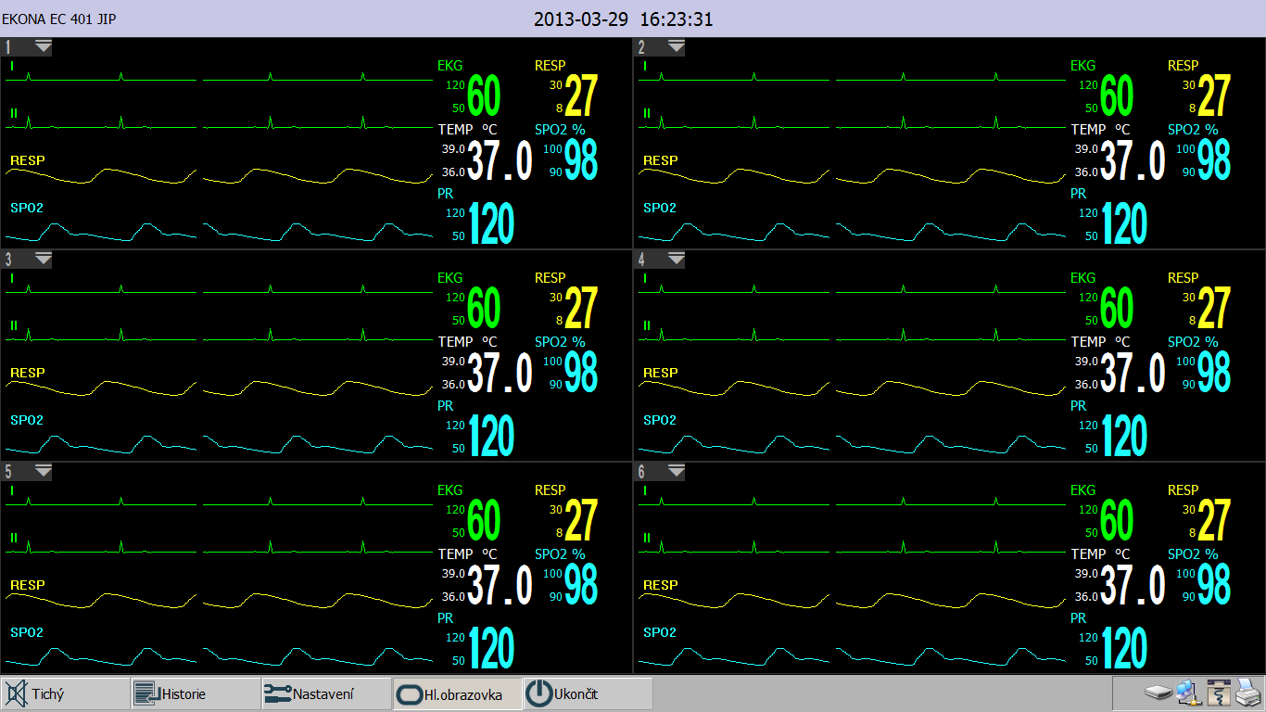Click the SPO2 value 98 in bed 5
Viewport: 1266px width, 712px height.
(x=581, y=584)
